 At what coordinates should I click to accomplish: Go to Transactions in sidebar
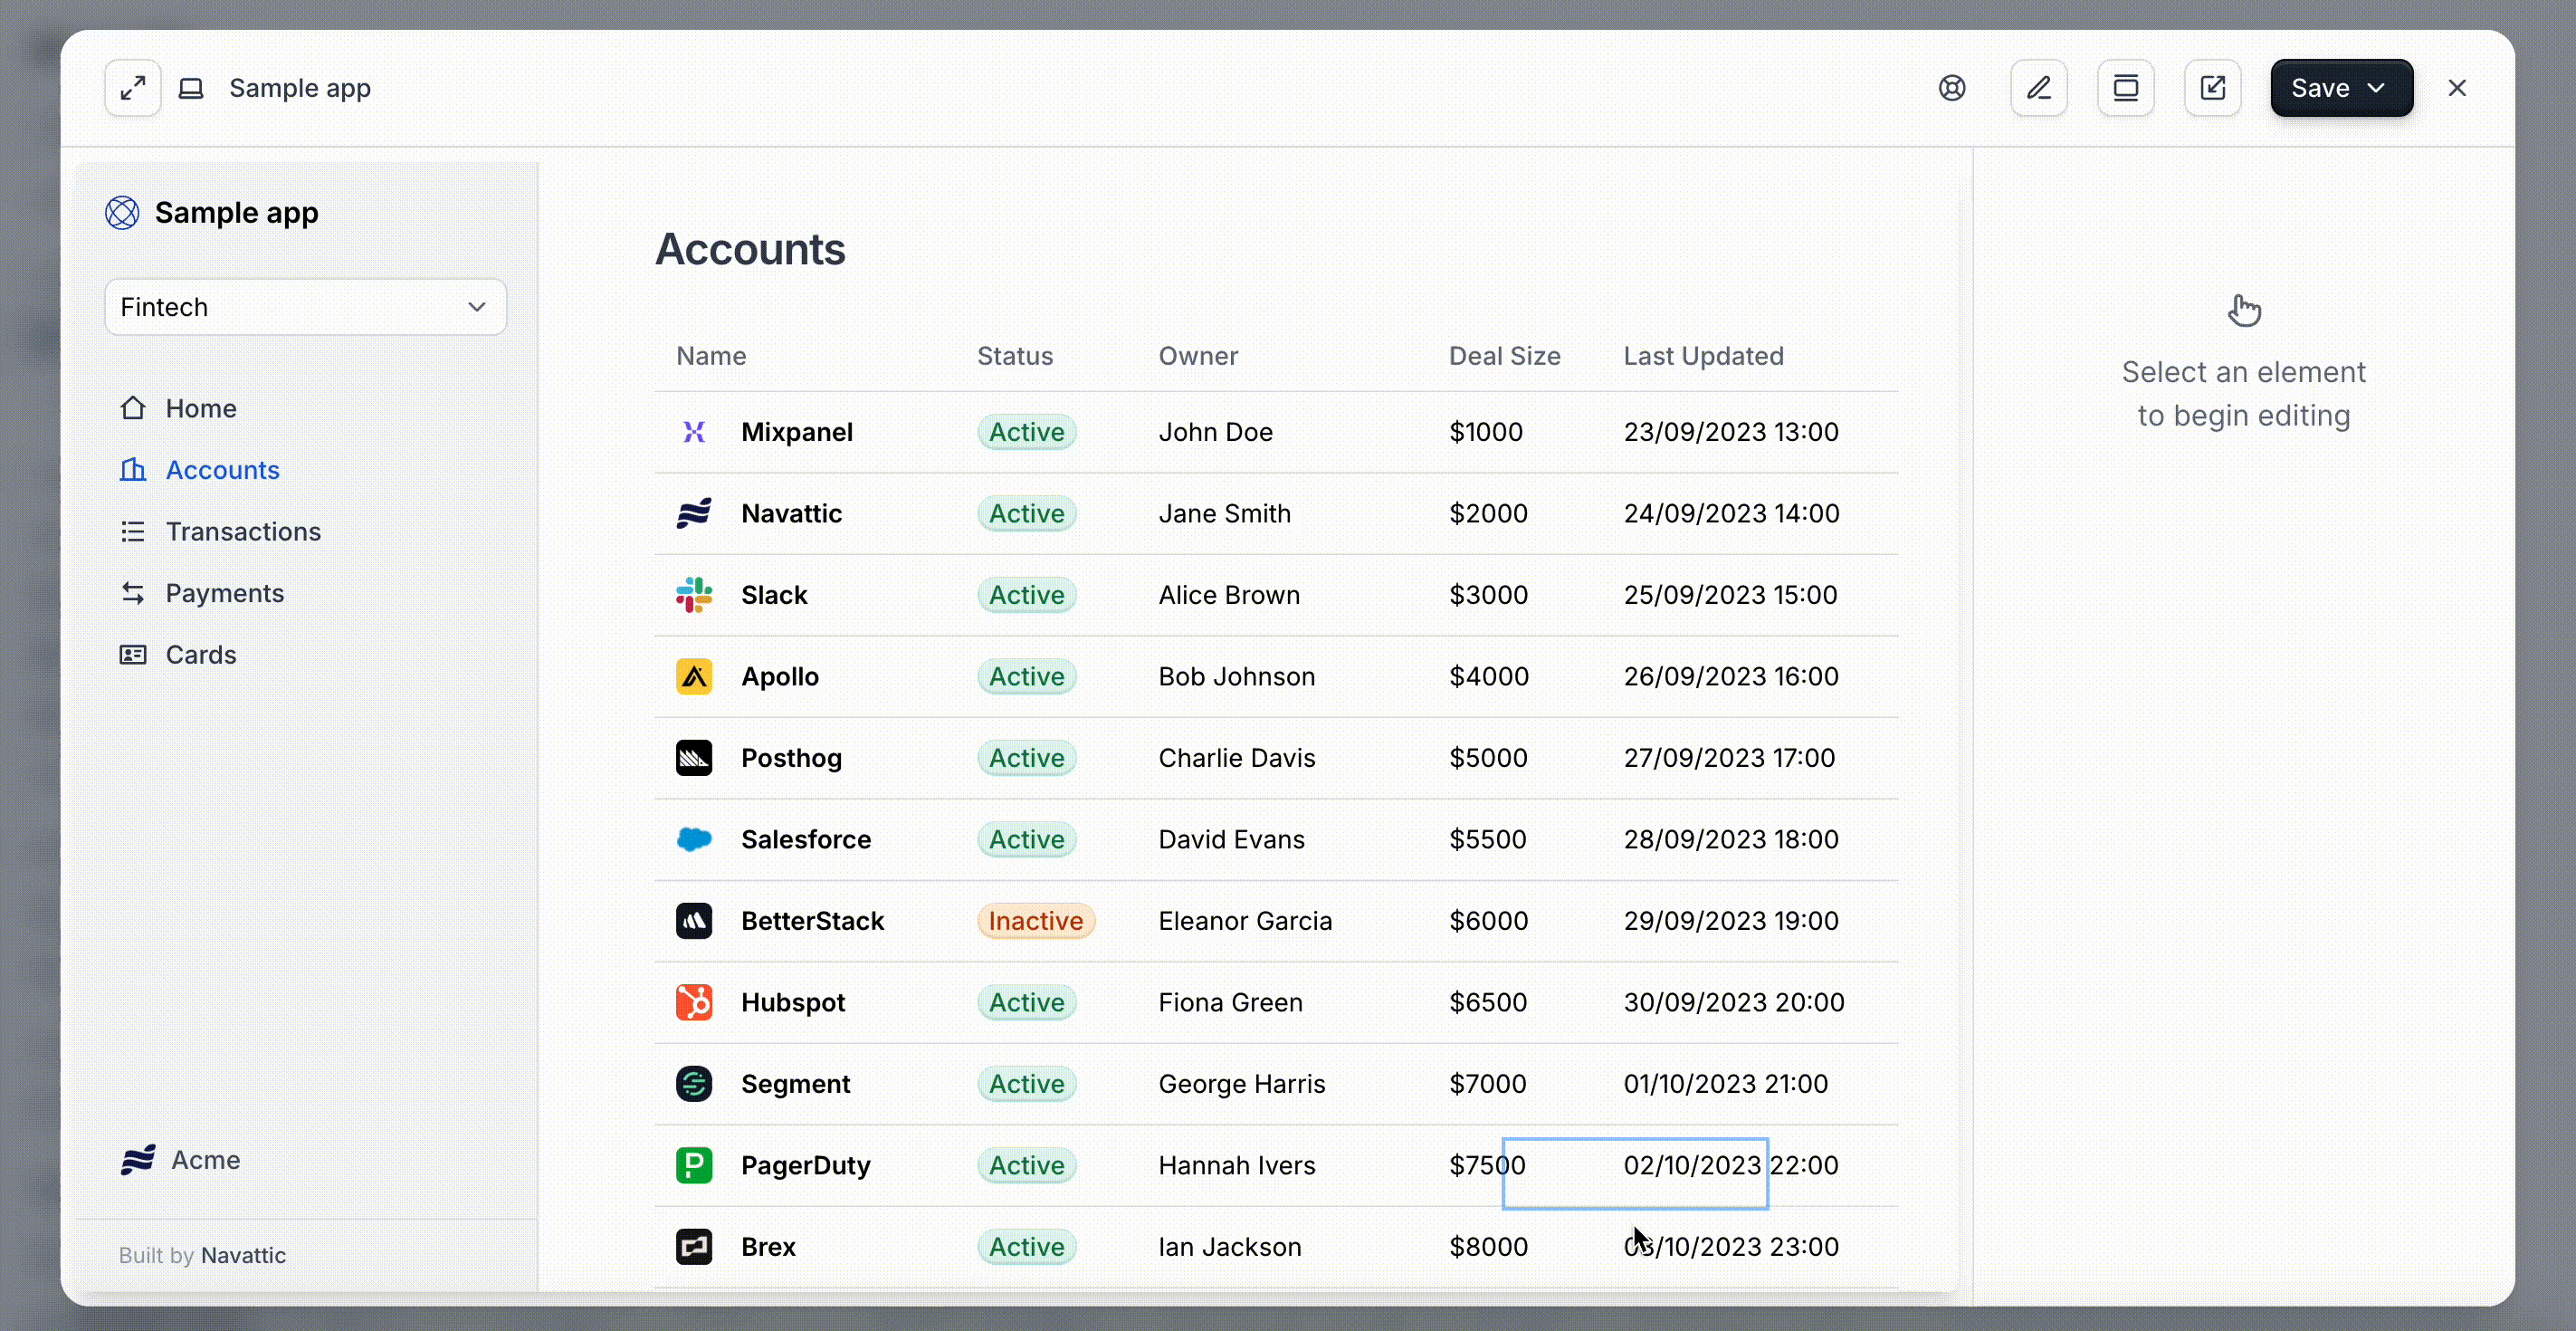(242, 531)
